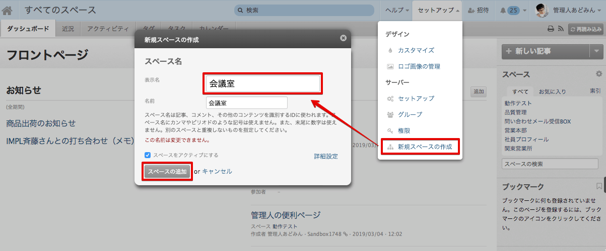Viewport: 606px width, 251px height.
Task: Click the user avatar picture
Action: tap(542, 10)
